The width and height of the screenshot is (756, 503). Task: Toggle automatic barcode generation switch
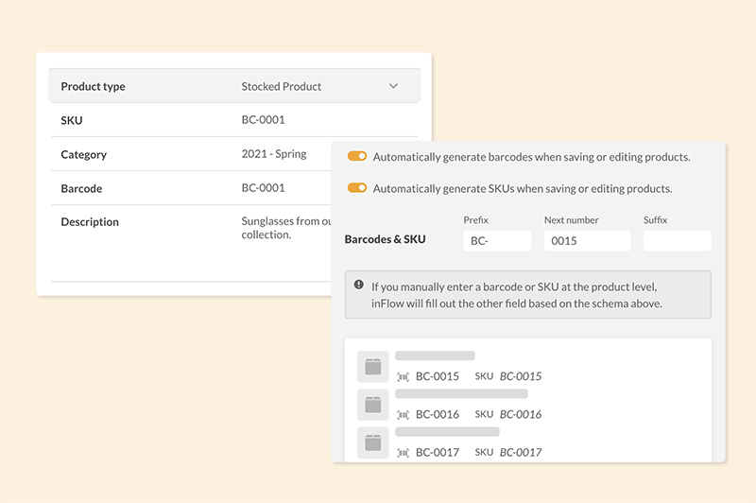pyautogui.click(x=357, y=156)
